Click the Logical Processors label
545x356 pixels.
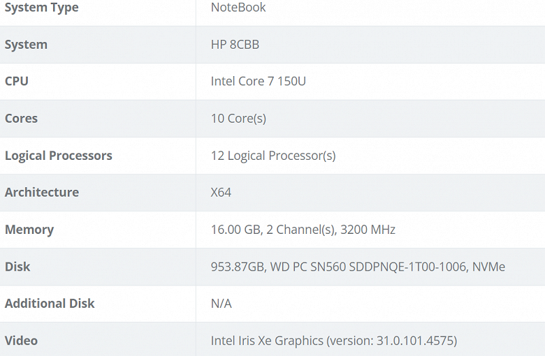[x=59, y=155]
